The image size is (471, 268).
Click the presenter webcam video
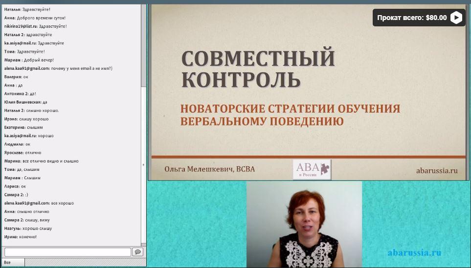304,225
